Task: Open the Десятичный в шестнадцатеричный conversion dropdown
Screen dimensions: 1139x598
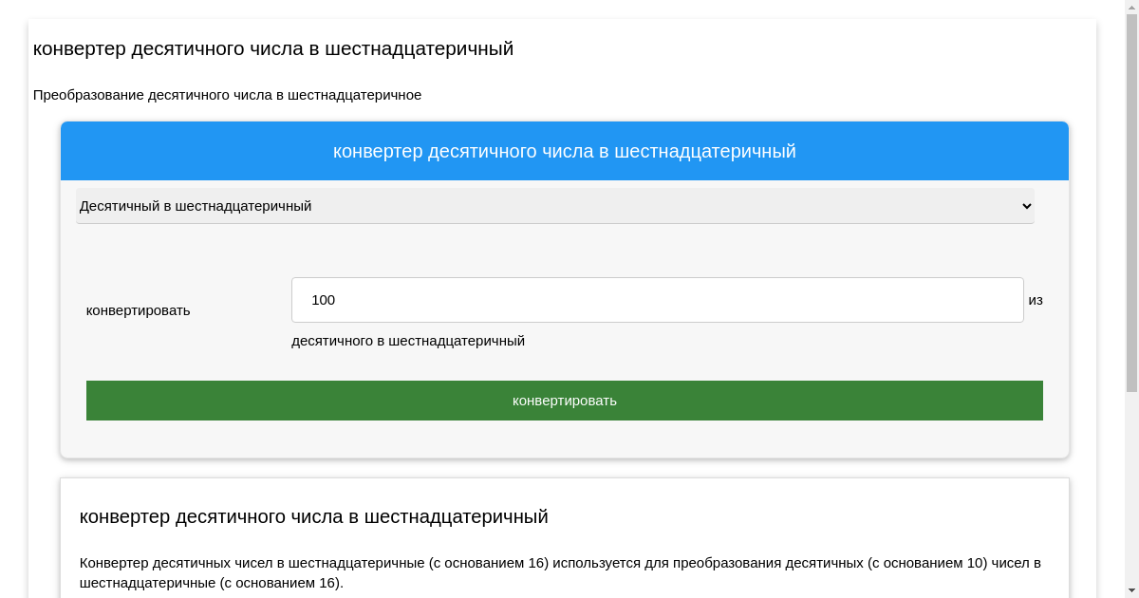Action: point(554,206)
